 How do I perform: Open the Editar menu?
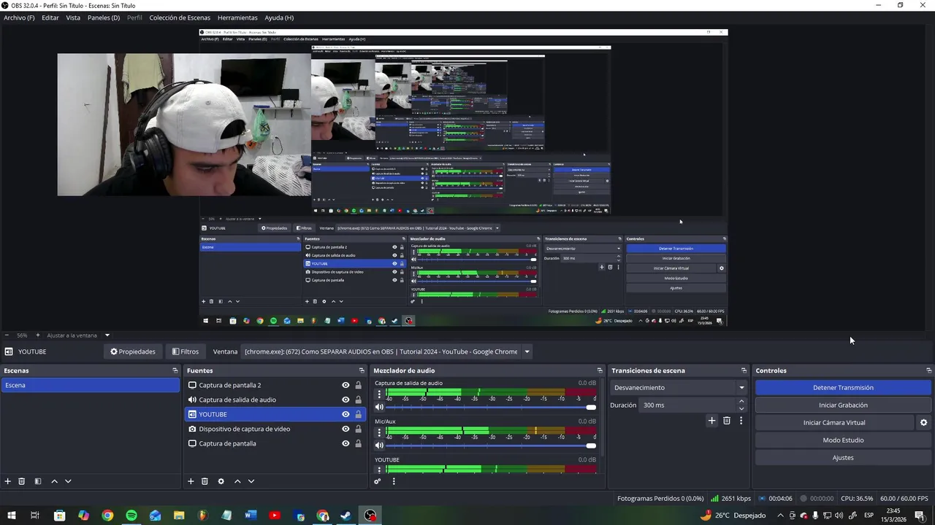[x=50, y=17]
